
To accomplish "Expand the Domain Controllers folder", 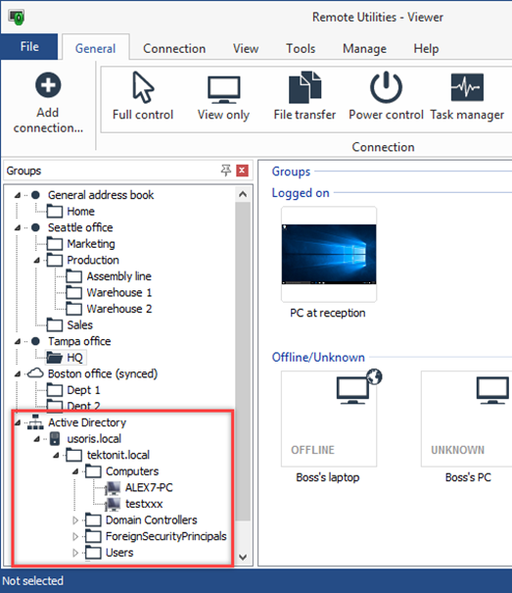I will tap(75, 520).
